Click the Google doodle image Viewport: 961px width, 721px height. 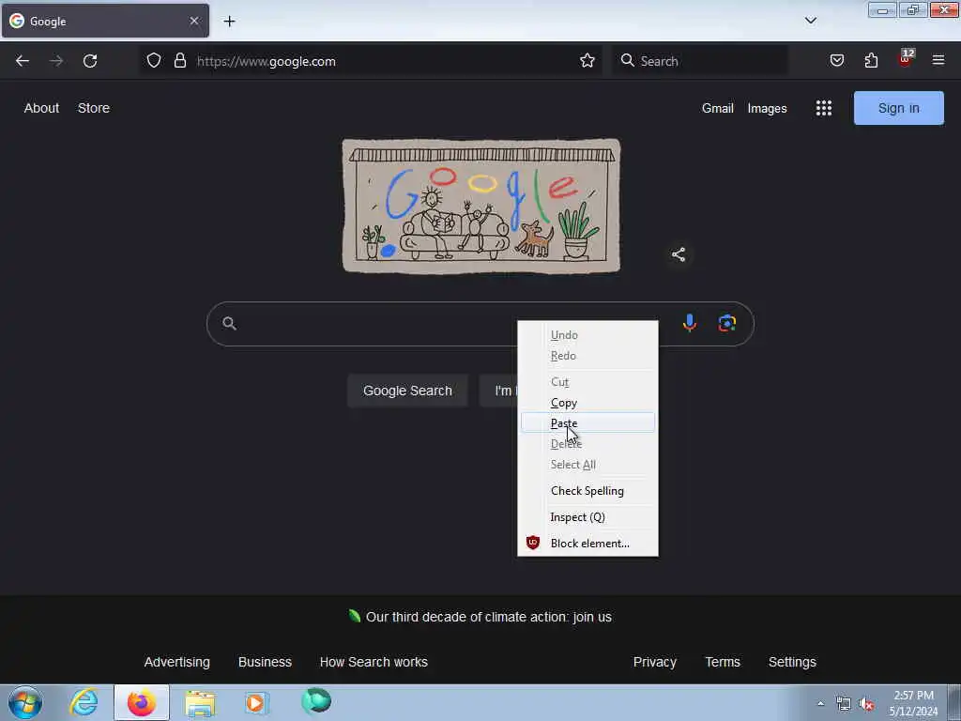click(481, 206)
